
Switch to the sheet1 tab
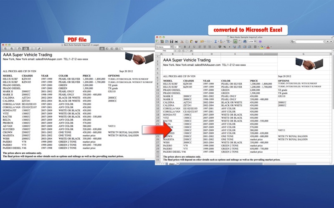coord(172,164)
